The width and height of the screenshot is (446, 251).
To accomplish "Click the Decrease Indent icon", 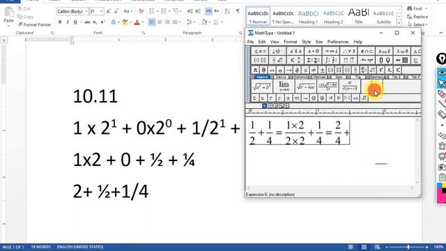I will 190,11.
